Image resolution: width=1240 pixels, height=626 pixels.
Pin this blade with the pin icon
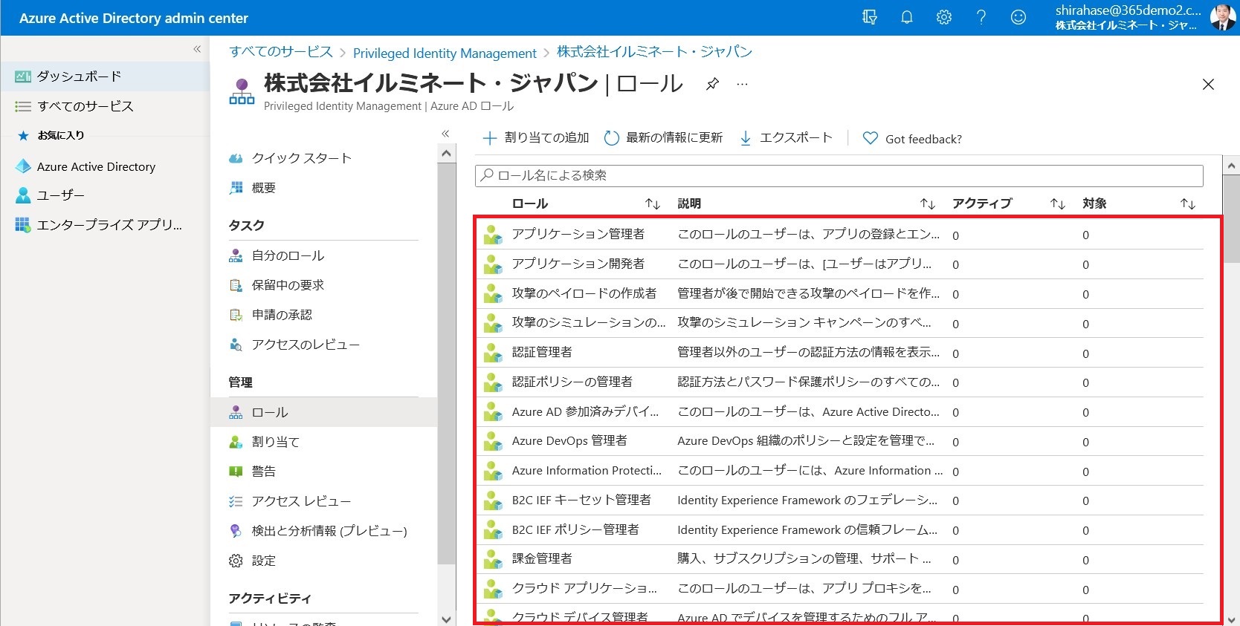coord(712,83)
